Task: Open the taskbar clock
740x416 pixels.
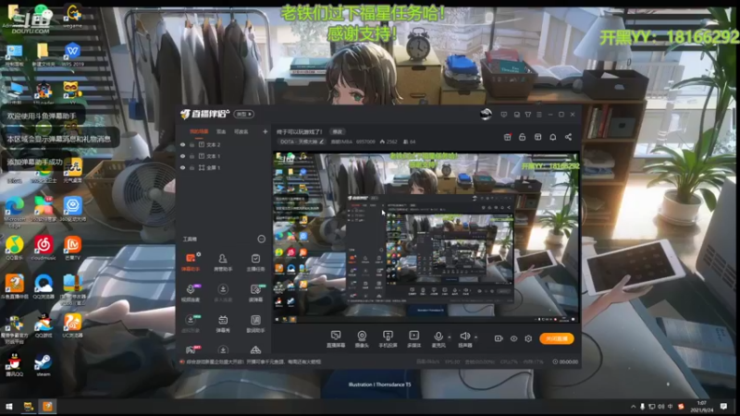Action: pos(701,407)
